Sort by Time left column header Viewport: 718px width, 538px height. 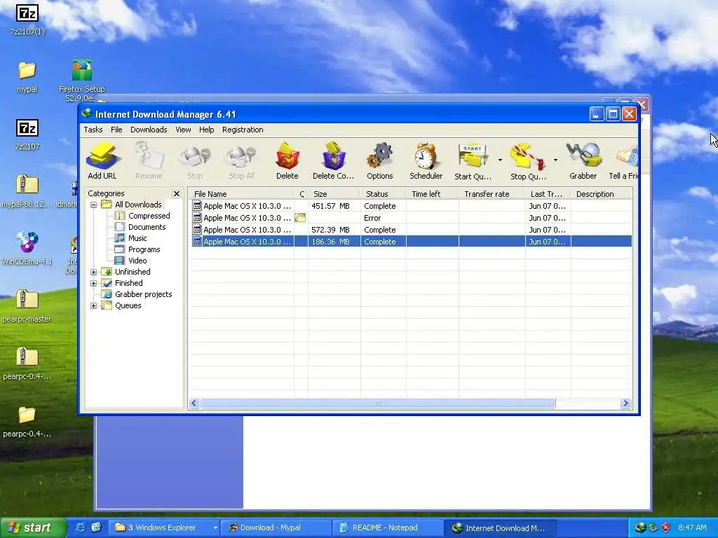coord(432,194)
